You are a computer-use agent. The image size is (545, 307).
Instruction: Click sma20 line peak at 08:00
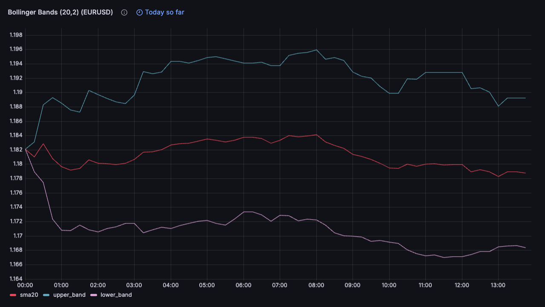(316, 135)
